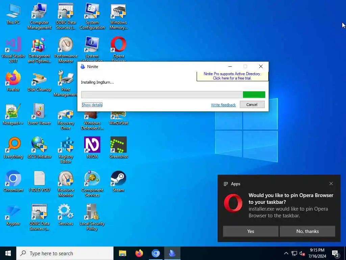Screen dimensions: 346x260
Task: Select the WinDirStat desktop icon
Action: click(x=119, y=118)
